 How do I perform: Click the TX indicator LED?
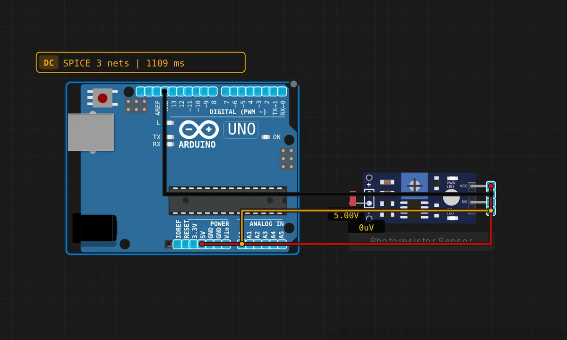(x=170, y=137)
